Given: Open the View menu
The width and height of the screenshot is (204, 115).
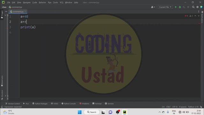Looking at the screenshot, I should coord(19,3).
